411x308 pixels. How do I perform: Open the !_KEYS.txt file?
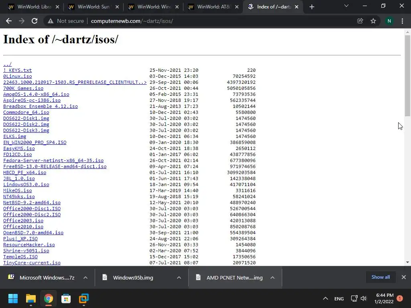click(x=17, y=70)
